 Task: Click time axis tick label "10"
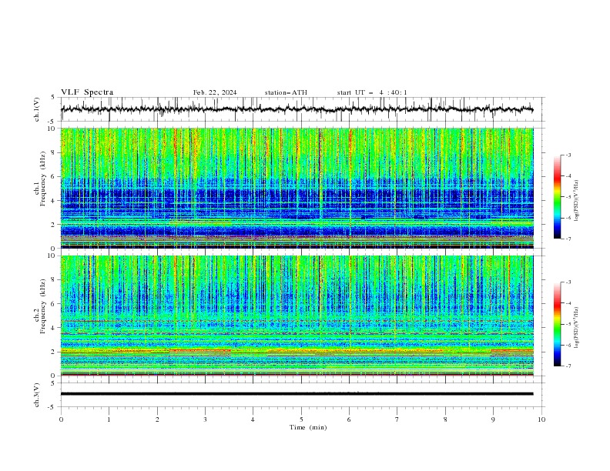(541, 419)
